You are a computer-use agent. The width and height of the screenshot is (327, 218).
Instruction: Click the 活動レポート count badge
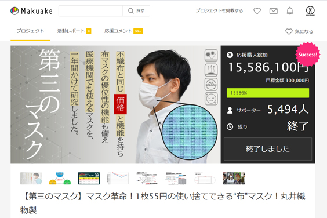click(x=89, y=31)
